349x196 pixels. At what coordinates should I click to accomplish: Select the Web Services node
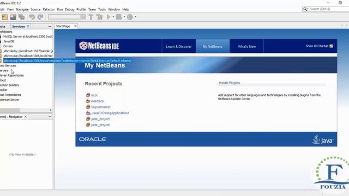(x=8, y=66)
